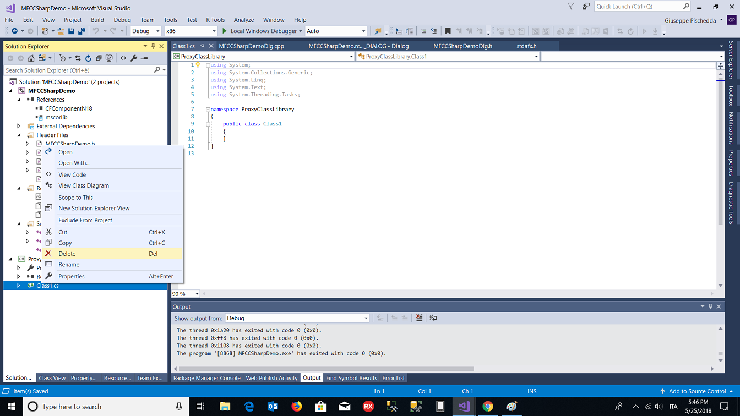Select Delete in the context menu
The height and width of the screenshot is (416, 740).
click(x=112, y=254)
